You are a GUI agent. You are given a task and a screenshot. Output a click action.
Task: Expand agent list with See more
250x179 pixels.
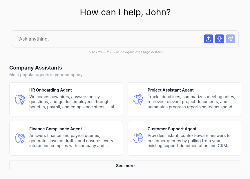click(x=125, y=166)
